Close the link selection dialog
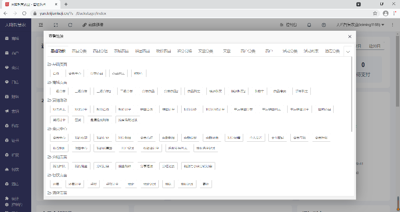Image resolution: width=400 pixels, height=212 pixels. pyautogui.click(x=350, y=36)
